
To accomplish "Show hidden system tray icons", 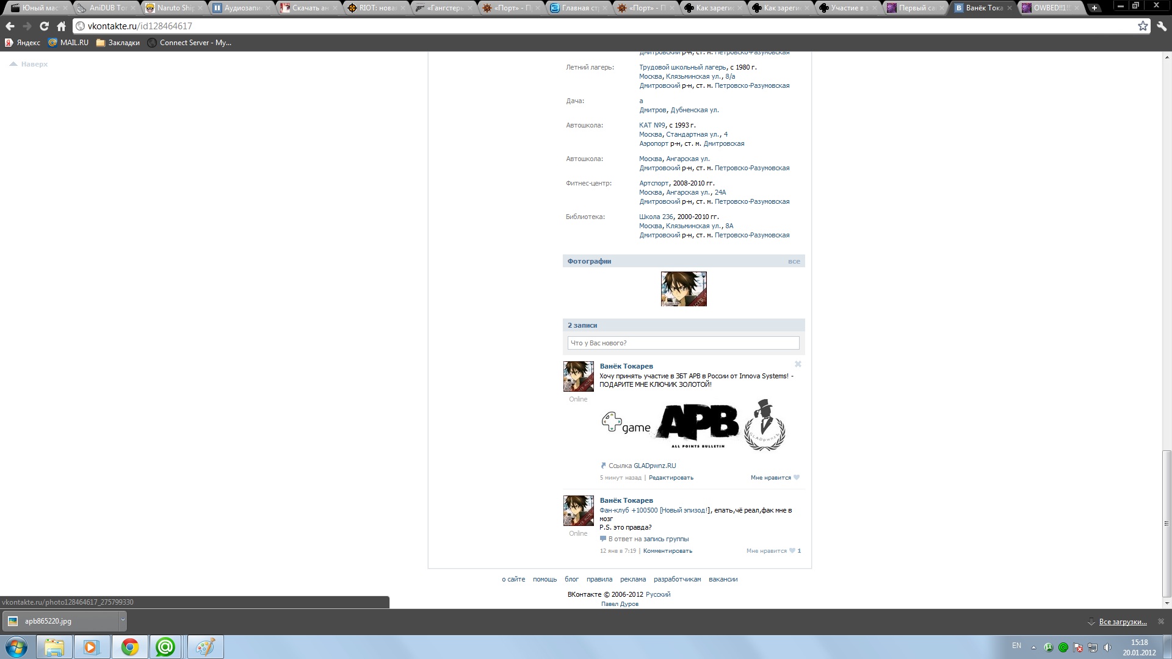I will pyautogui.click(x=1033, y=647).
